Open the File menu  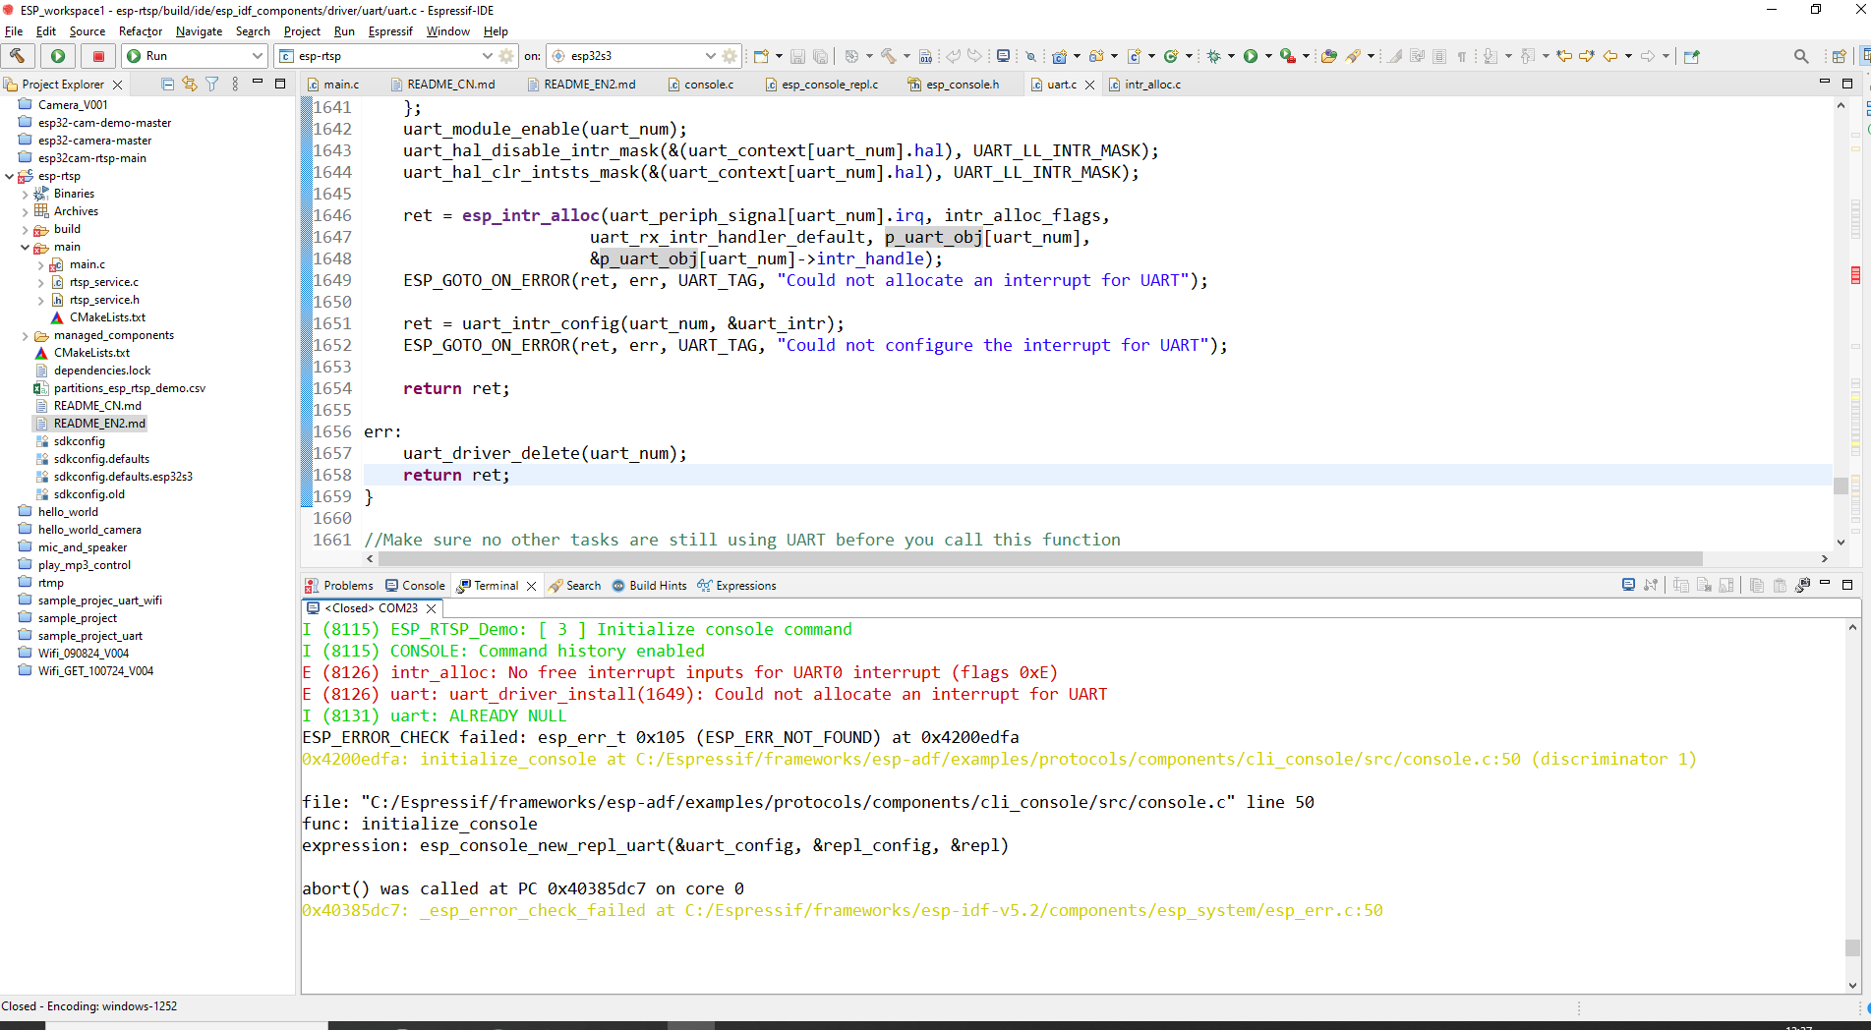14,31
